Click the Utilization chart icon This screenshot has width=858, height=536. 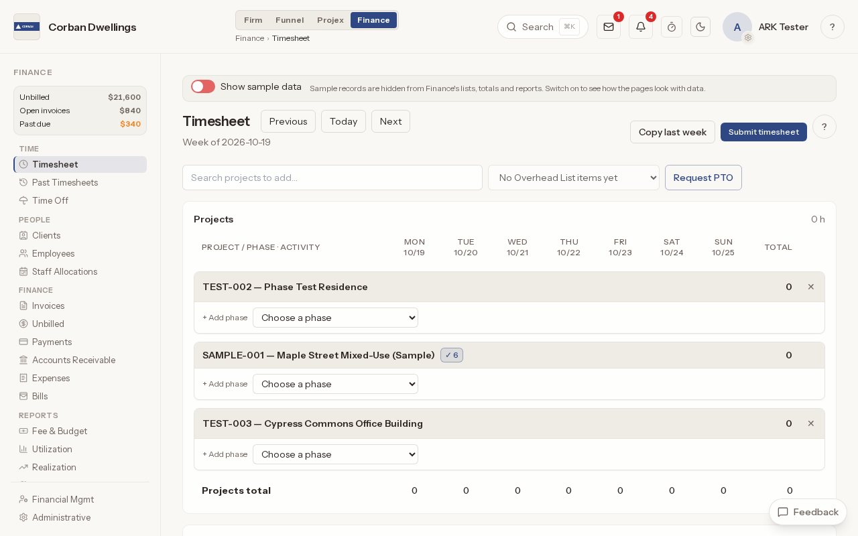(x=23, y=449)
